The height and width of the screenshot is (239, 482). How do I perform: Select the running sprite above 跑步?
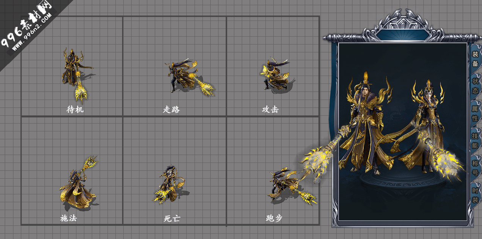(292, 186)
